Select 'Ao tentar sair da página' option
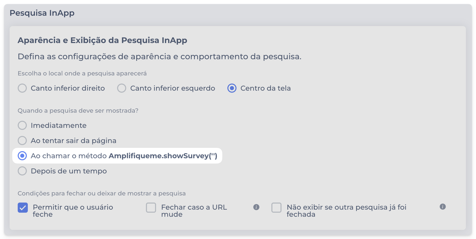This screenshot has width=476, height=239. (22, 141)
